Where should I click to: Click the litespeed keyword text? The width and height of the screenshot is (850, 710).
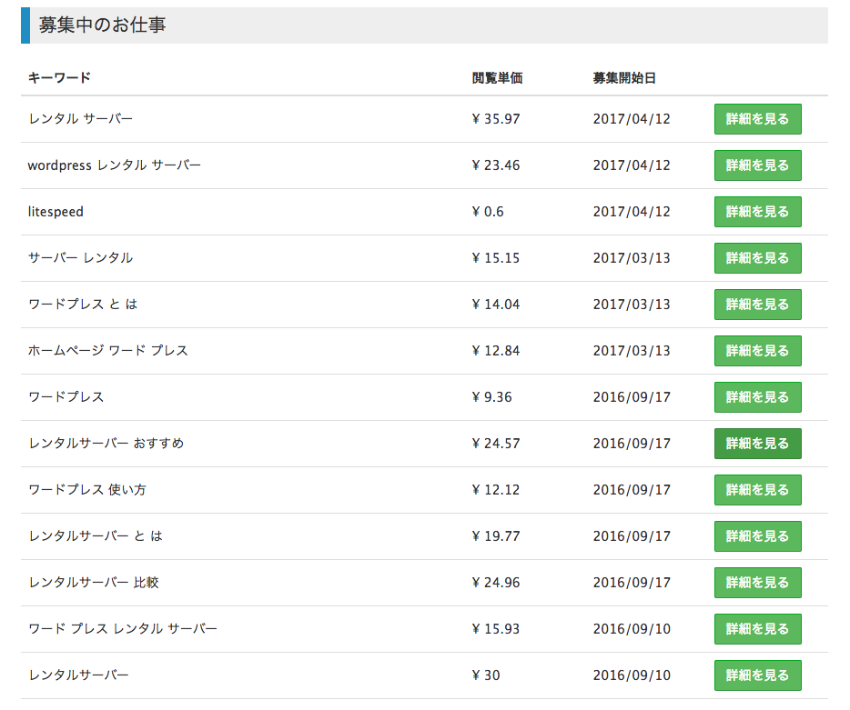pos(56,212)
